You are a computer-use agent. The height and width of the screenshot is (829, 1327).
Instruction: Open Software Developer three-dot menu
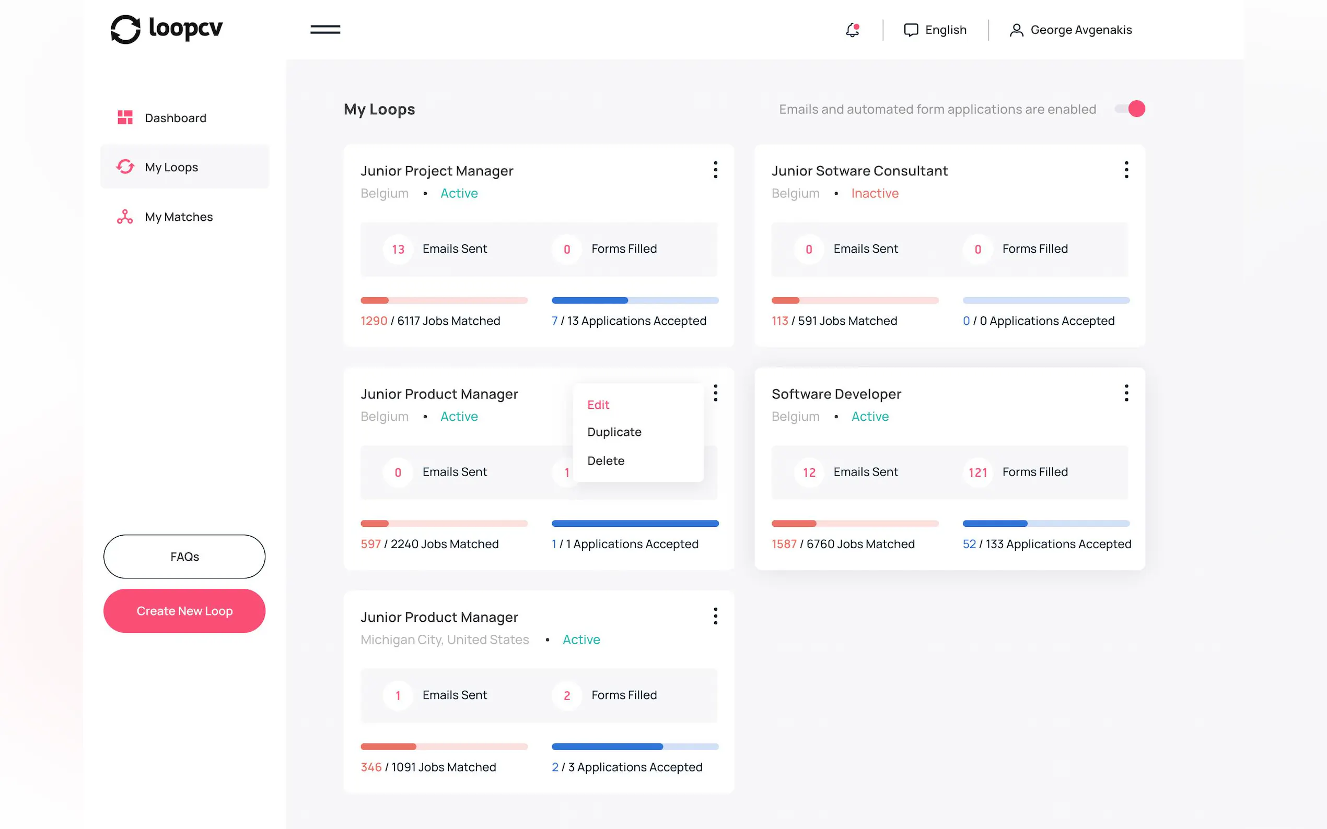[x=1126, y=393]
